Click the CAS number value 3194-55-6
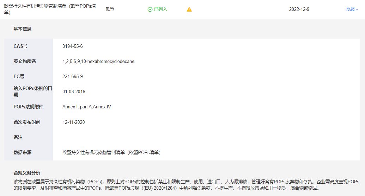 (73, 46)
